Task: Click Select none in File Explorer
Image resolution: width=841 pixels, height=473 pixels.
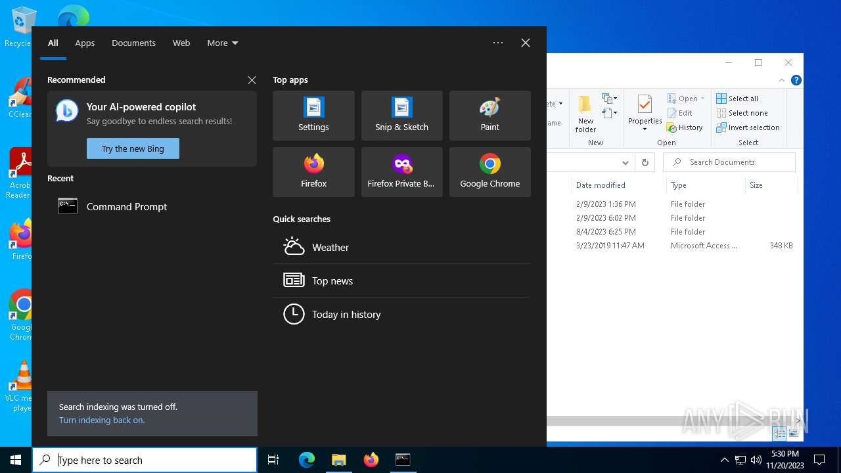Action: pos(742,113)
